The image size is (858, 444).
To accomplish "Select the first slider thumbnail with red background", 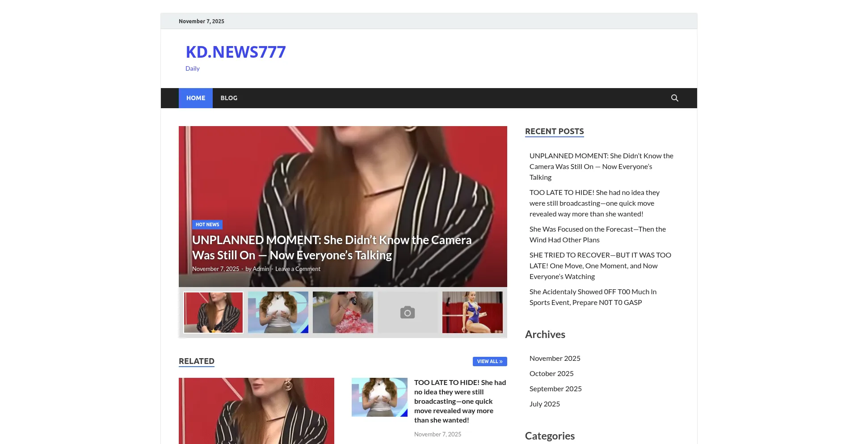I will point(213,313).
